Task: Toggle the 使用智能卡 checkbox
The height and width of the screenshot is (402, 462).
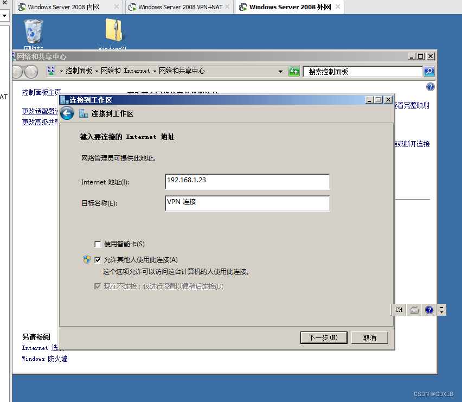Action: (98, 244)
